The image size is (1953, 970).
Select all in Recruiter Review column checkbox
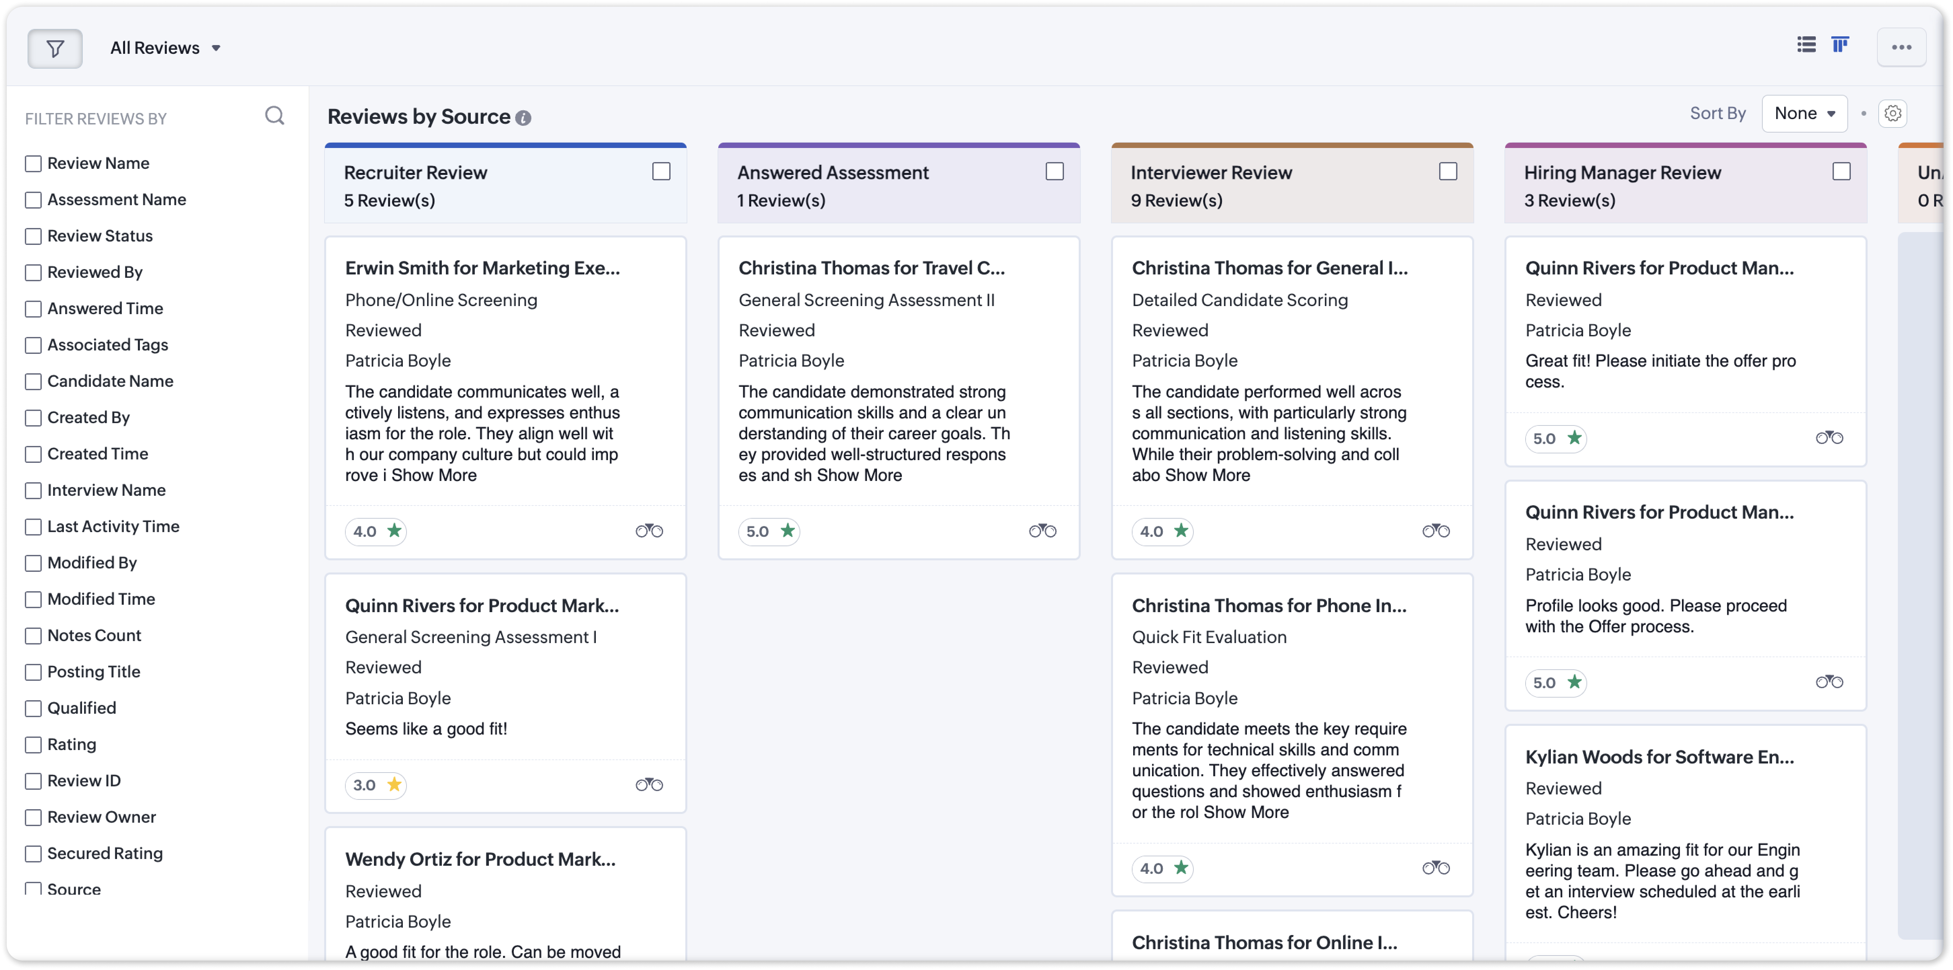[661, 172]
